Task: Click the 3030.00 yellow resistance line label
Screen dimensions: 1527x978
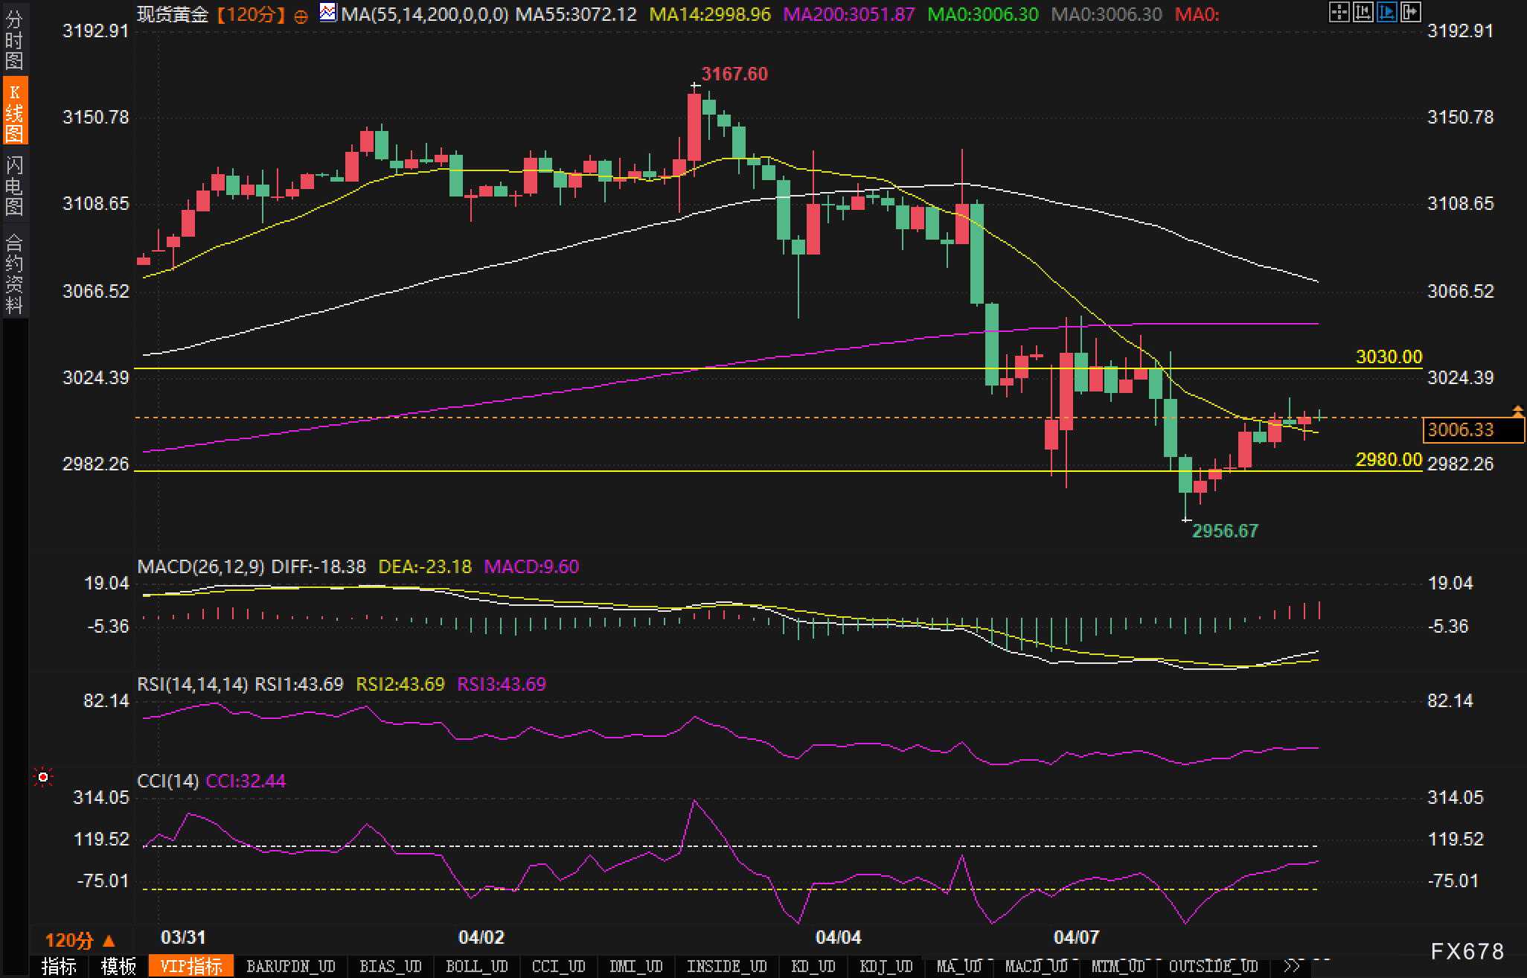Action: click(x=1389, y=357)
